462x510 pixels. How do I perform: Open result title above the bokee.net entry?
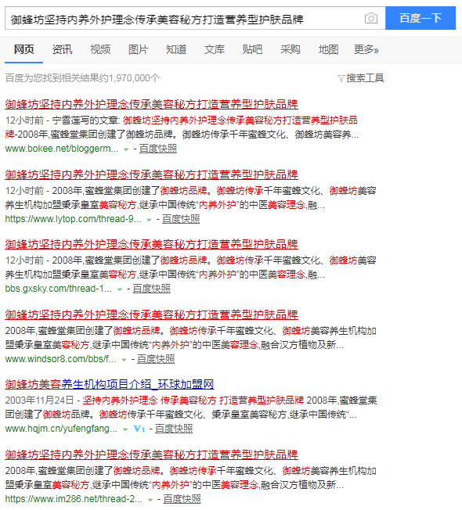(151, 104)
